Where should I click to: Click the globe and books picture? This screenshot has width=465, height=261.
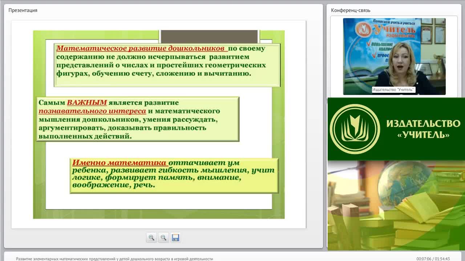click(x=396, y=205)
